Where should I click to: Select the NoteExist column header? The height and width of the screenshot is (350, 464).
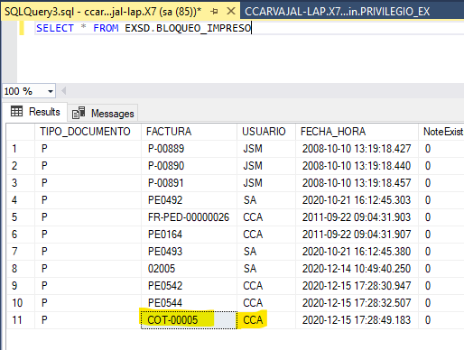pos(441,132)
